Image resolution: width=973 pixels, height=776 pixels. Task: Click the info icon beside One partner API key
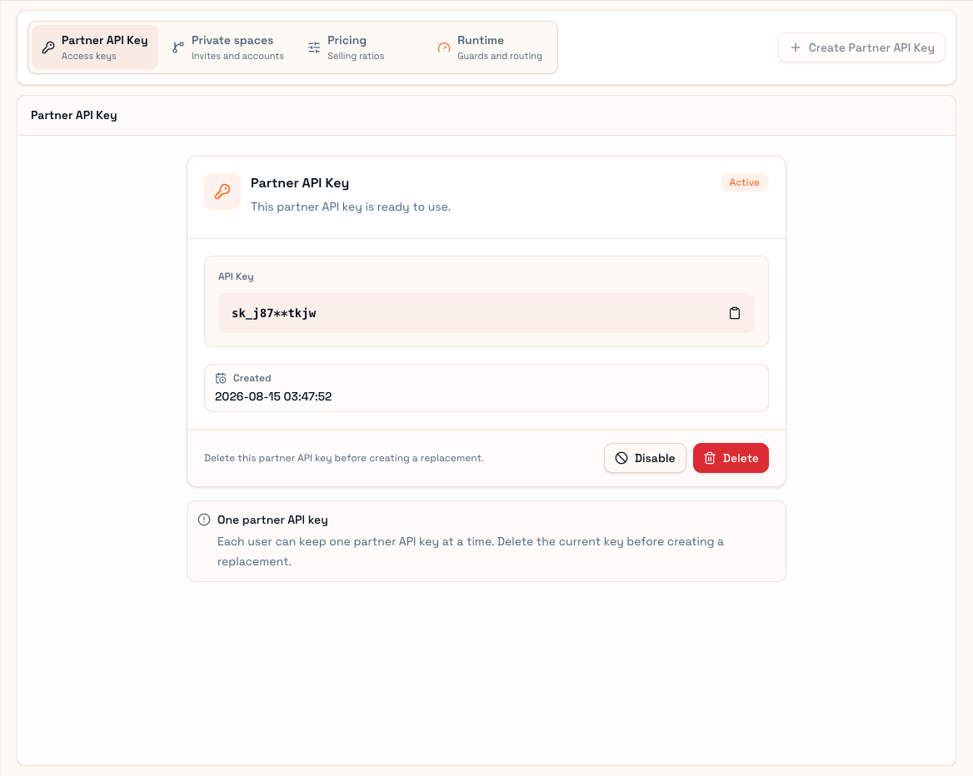203,520
